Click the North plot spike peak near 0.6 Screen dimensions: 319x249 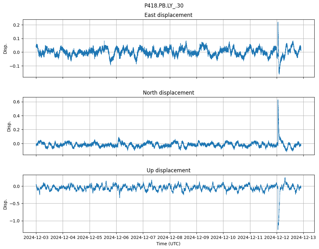pyautogui.click(x=278, y=100)
